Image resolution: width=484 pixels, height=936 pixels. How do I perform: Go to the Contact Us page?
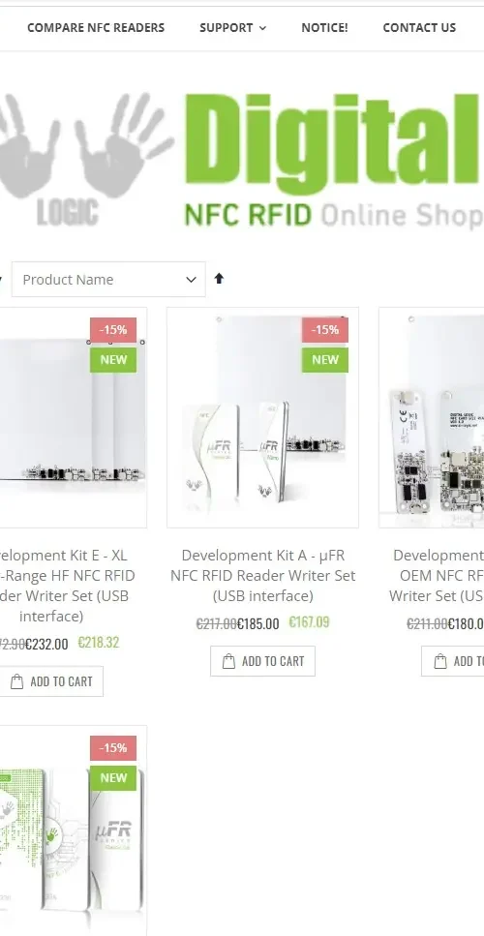419,27
